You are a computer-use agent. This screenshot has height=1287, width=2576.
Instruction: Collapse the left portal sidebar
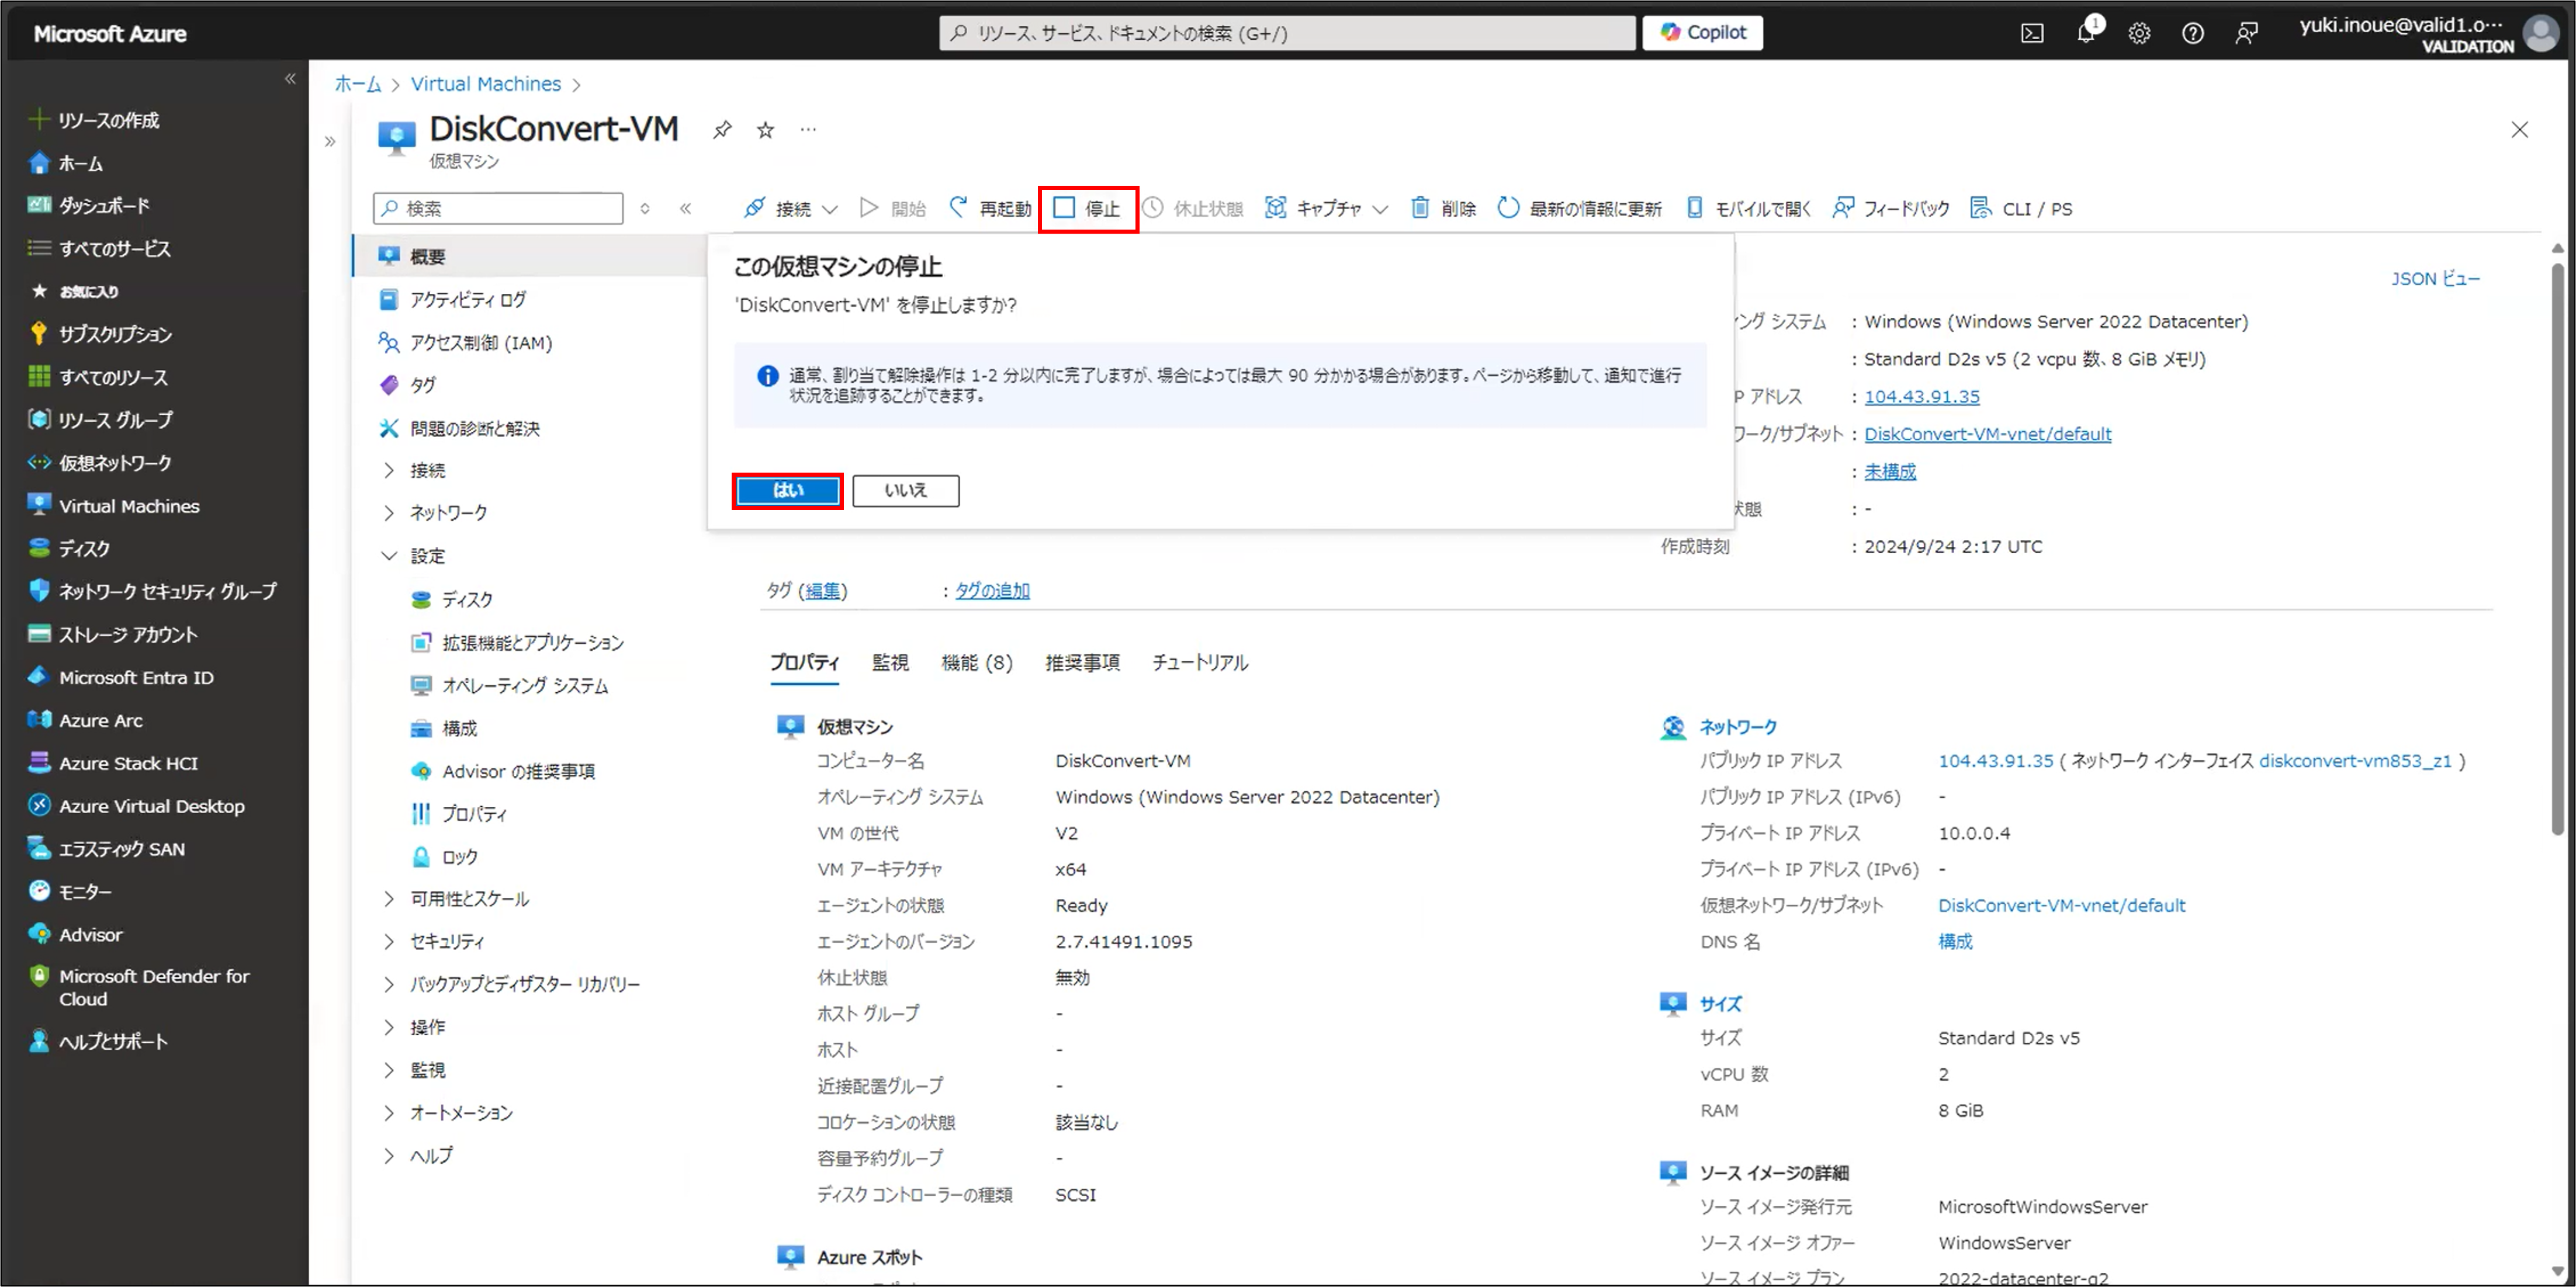coord(290,78)
